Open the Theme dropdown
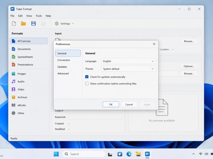Screen dimensions: 213x159 (128, 69)
